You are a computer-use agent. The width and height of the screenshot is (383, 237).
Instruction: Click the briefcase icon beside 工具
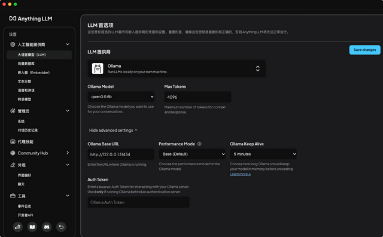coord(13,196)
